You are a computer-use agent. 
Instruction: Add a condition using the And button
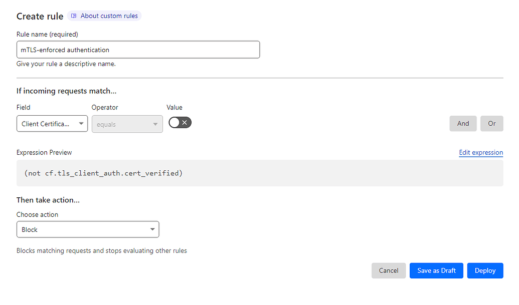[463, 123]
